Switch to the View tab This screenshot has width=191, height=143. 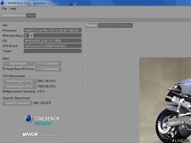(x=31, y=15)
